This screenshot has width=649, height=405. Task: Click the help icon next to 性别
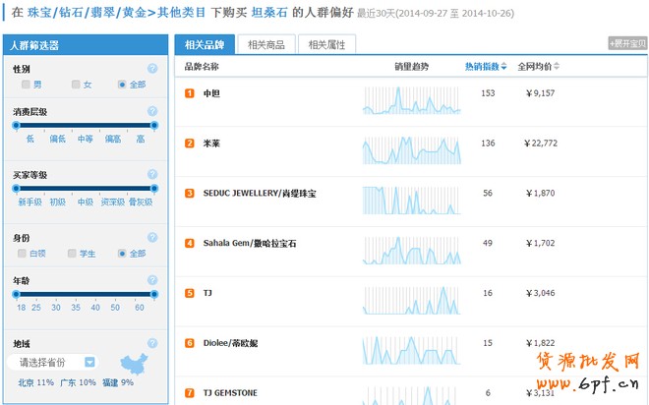[x=152, y=70]
